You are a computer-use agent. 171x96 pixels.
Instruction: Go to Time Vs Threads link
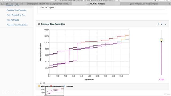pos(13,20)
